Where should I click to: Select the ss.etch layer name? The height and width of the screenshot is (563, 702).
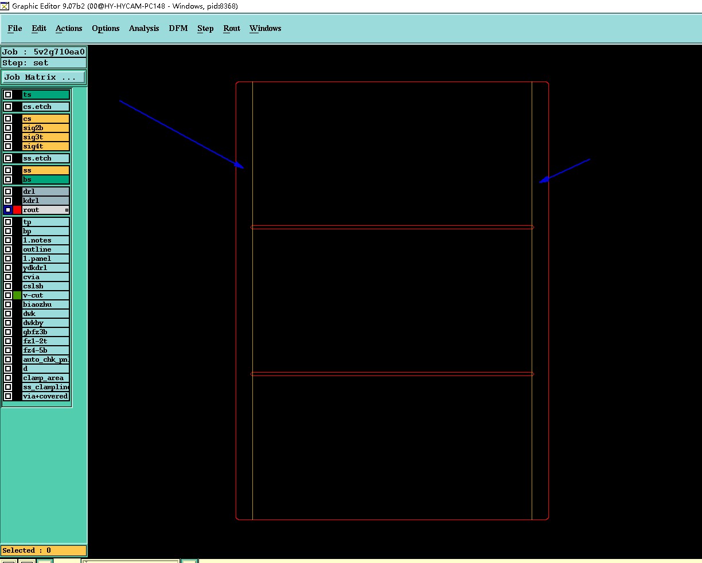(46, 158)
